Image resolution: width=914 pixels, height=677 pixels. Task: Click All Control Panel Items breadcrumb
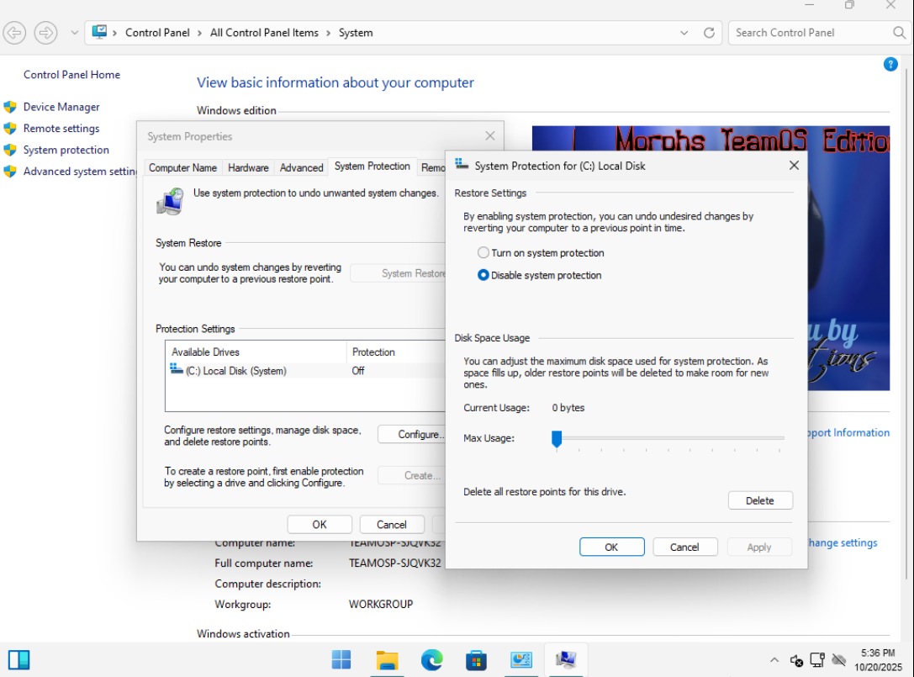coord(264,33)
